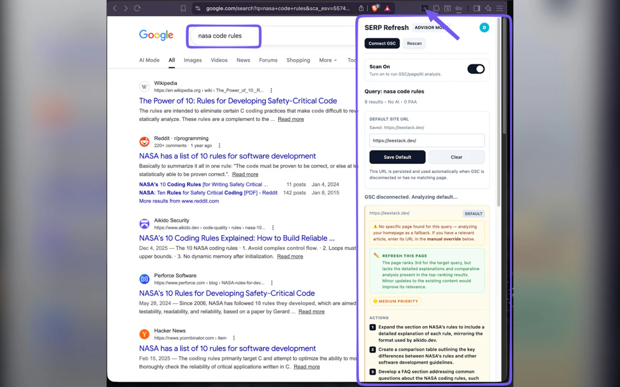Go back to previous page
Screen dimensions: 620x387
[115, 8]
